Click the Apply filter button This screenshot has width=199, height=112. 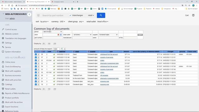point(140,35)
